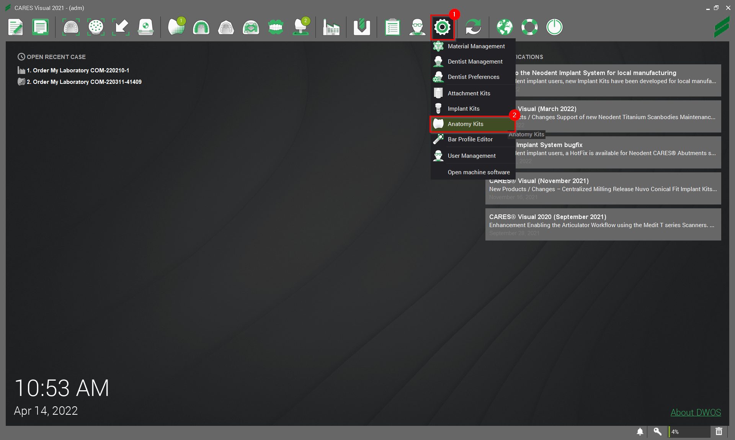The height and width of the screenshot is (440, 735).
Task: Click the notification bell in status bar
Action: 640,432
